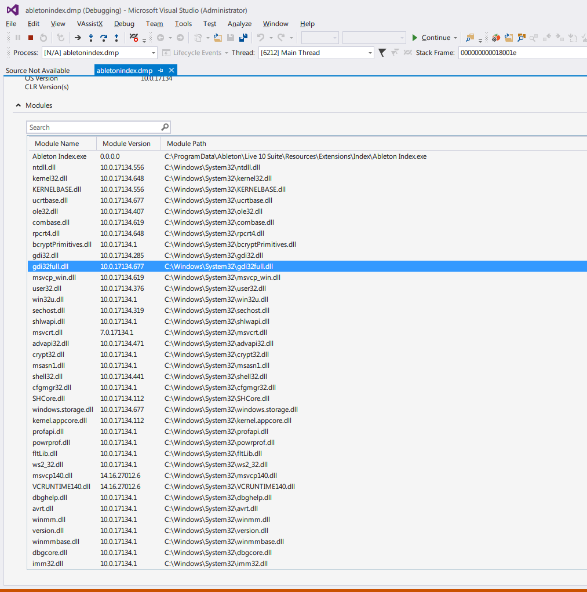Toggle pin on abletonindex.dmp tab

click(x=161, y=71)
